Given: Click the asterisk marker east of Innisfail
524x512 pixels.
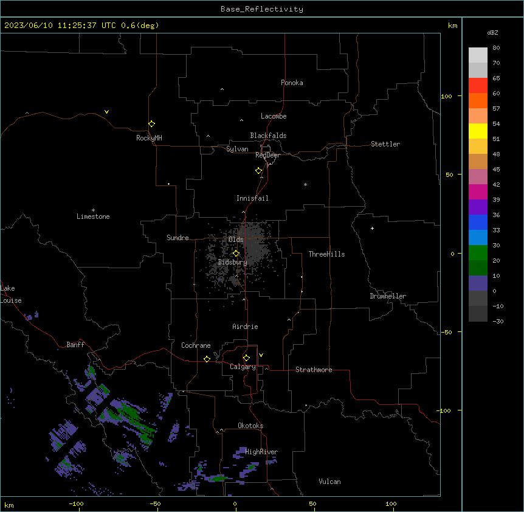Looking at the screenshot, I should point(305,185).
